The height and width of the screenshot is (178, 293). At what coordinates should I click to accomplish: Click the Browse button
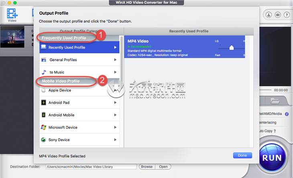tap(146, 167)
